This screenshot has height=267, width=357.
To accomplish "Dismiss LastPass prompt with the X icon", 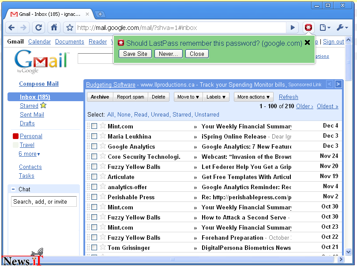I will point(307,43).
